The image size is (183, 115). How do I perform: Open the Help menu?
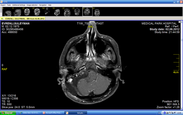pyautogui.click(x=50, y=5)
